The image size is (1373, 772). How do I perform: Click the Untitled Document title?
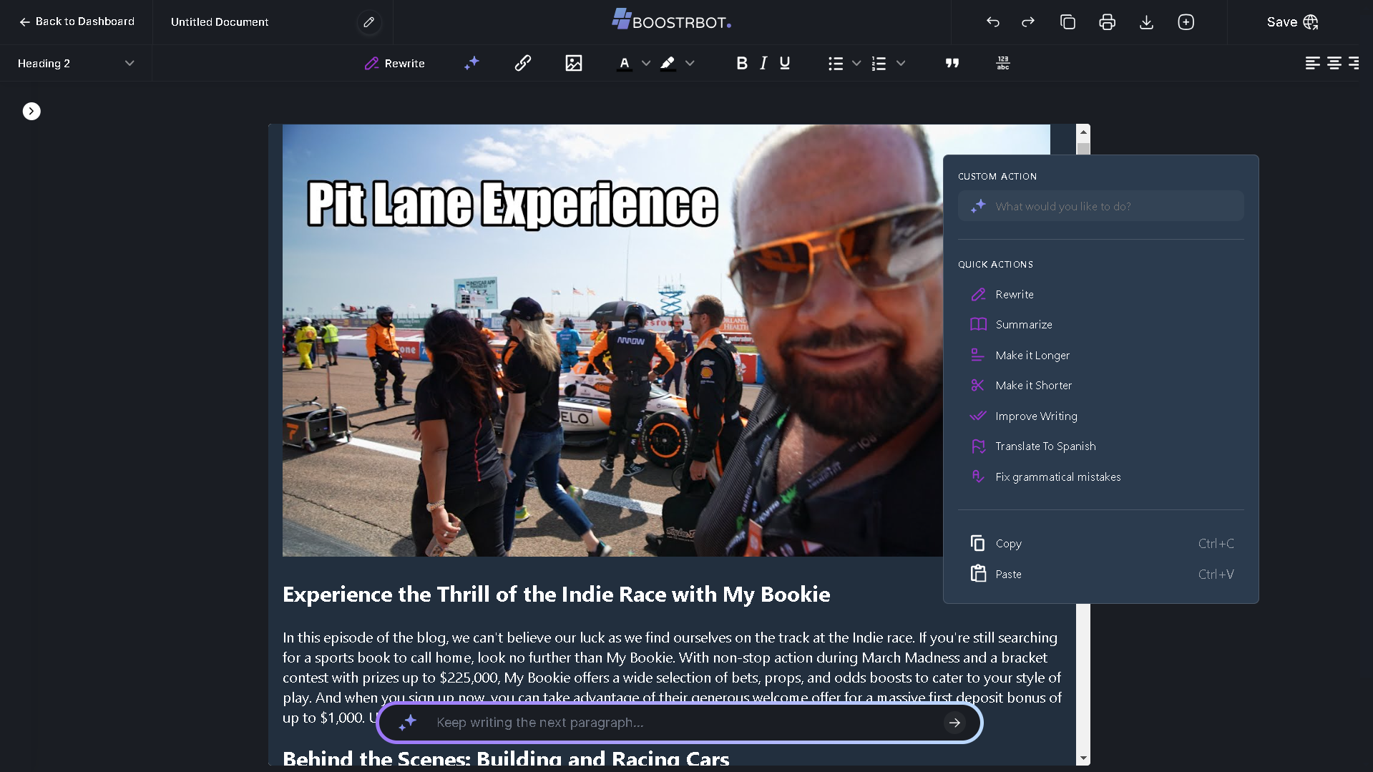coord(220,22)
